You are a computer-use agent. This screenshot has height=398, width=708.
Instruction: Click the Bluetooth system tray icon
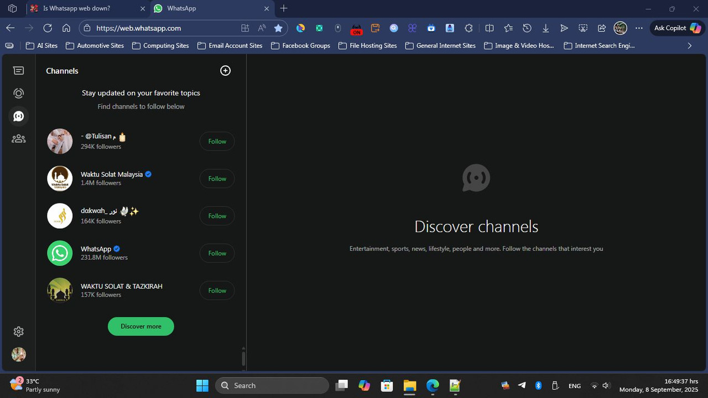pos(538,385)
